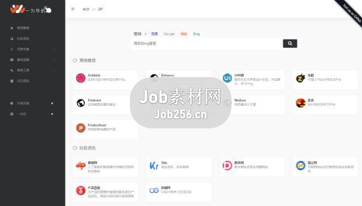Click the 猎云网 blue circular logo icon

coord(301,166)
